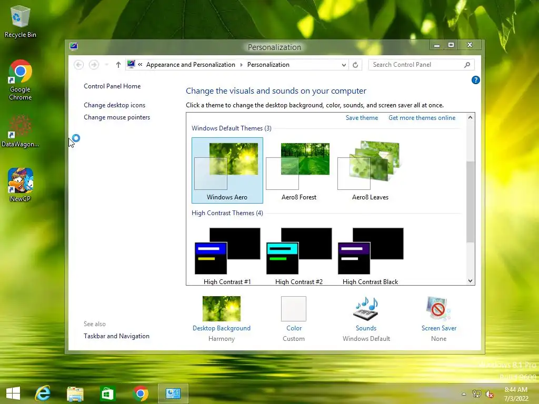Click the taskbar clock showing 8:44 AM

coord(516,394)
